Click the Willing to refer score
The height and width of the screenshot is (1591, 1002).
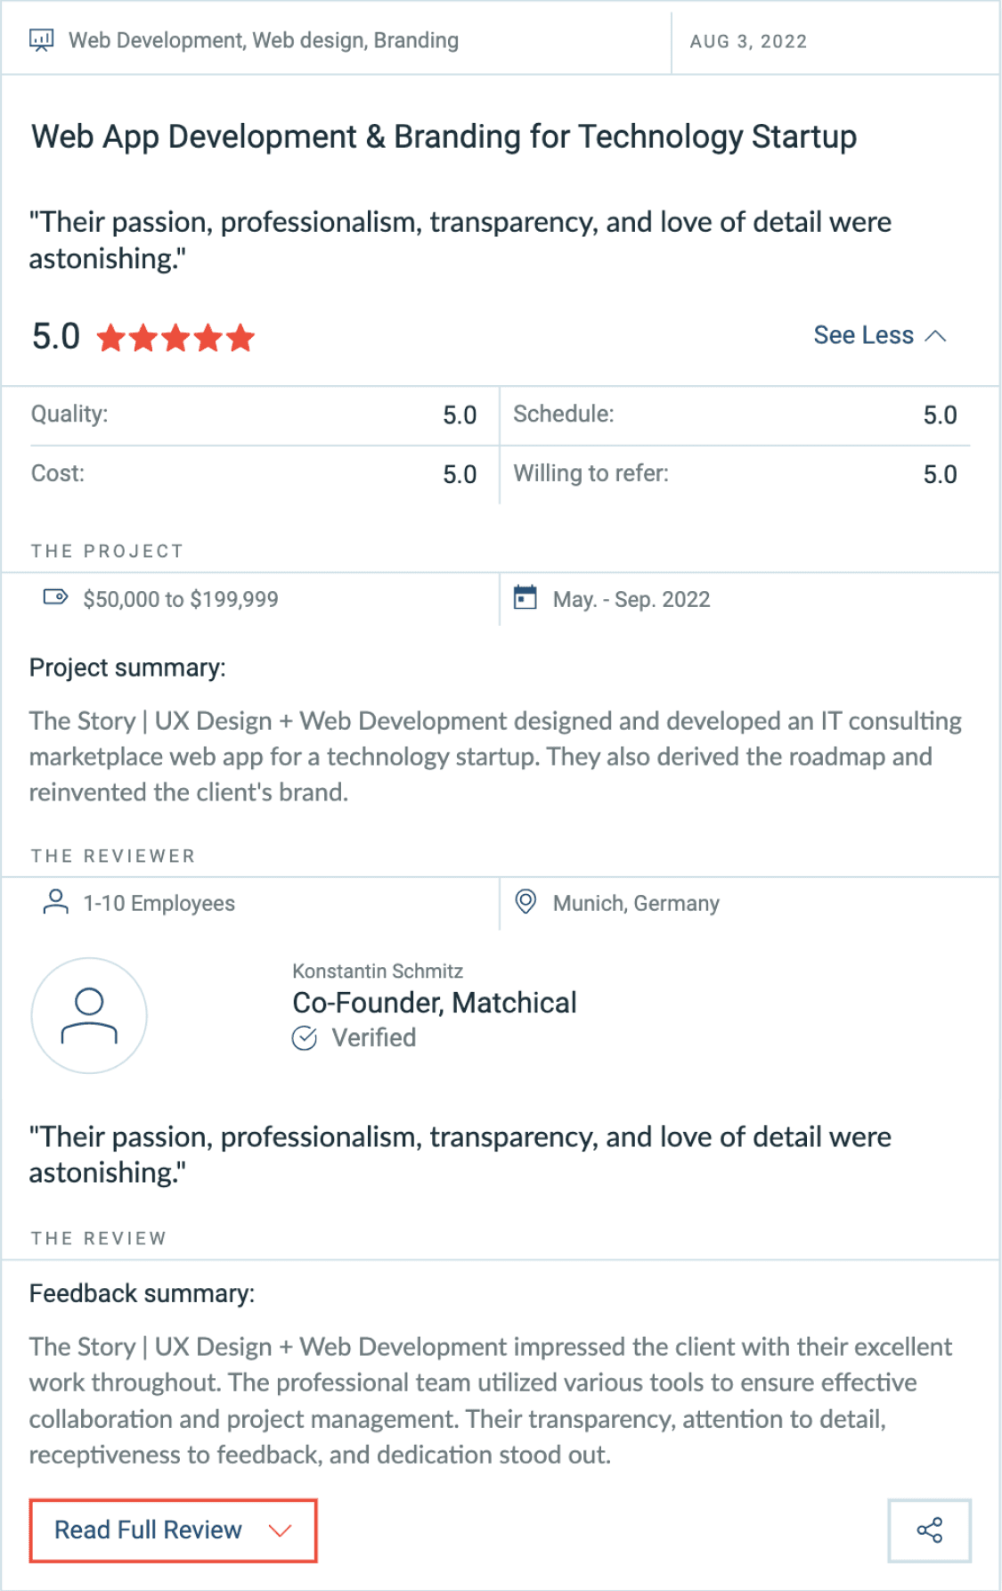tap(940, 474)
